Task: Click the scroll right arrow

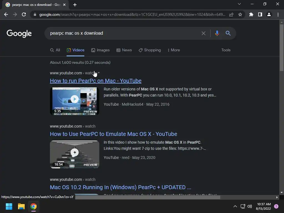Action: 277,197
